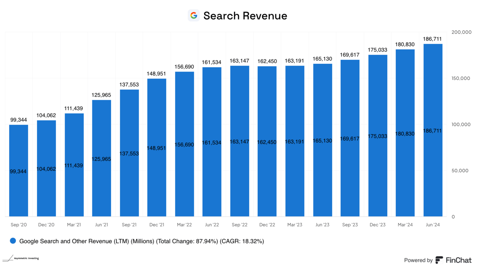Click the 161,534 value above the Jun '22 bar
Viewport: 477px width, 268px height.
coord(212,62)
